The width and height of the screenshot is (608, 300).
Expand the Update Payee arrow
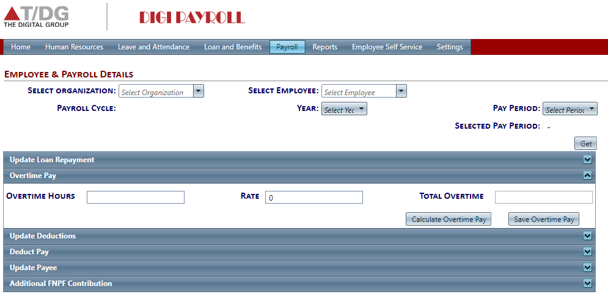pyautogui.click(x=587, y=268)
